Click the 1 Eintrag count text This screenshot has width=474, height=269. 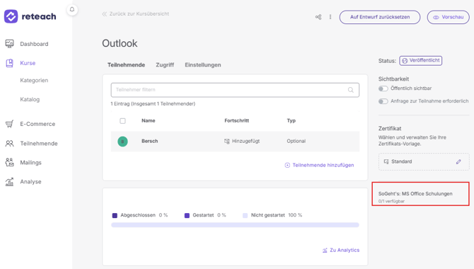click(x=153, y=104)
